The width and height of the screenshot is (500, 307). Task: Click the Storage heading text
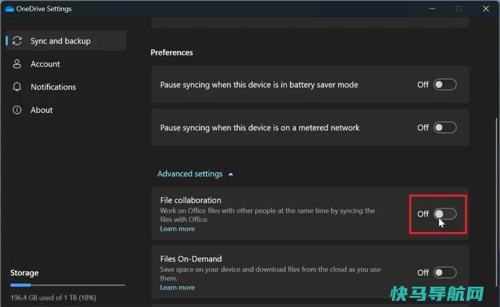tap(24, 273)
